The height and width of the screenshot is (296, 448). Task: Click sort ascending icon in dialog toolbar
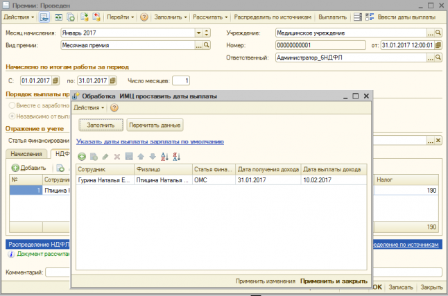click(164, 157)
